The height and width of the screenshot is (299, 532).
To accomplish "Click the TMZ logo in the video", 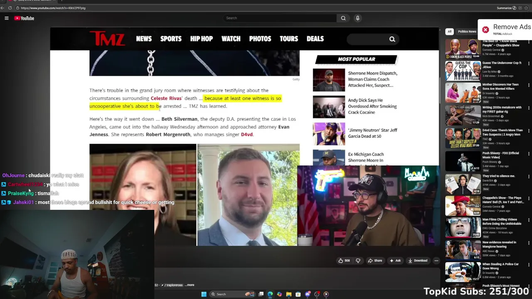I will coord(107,39).
